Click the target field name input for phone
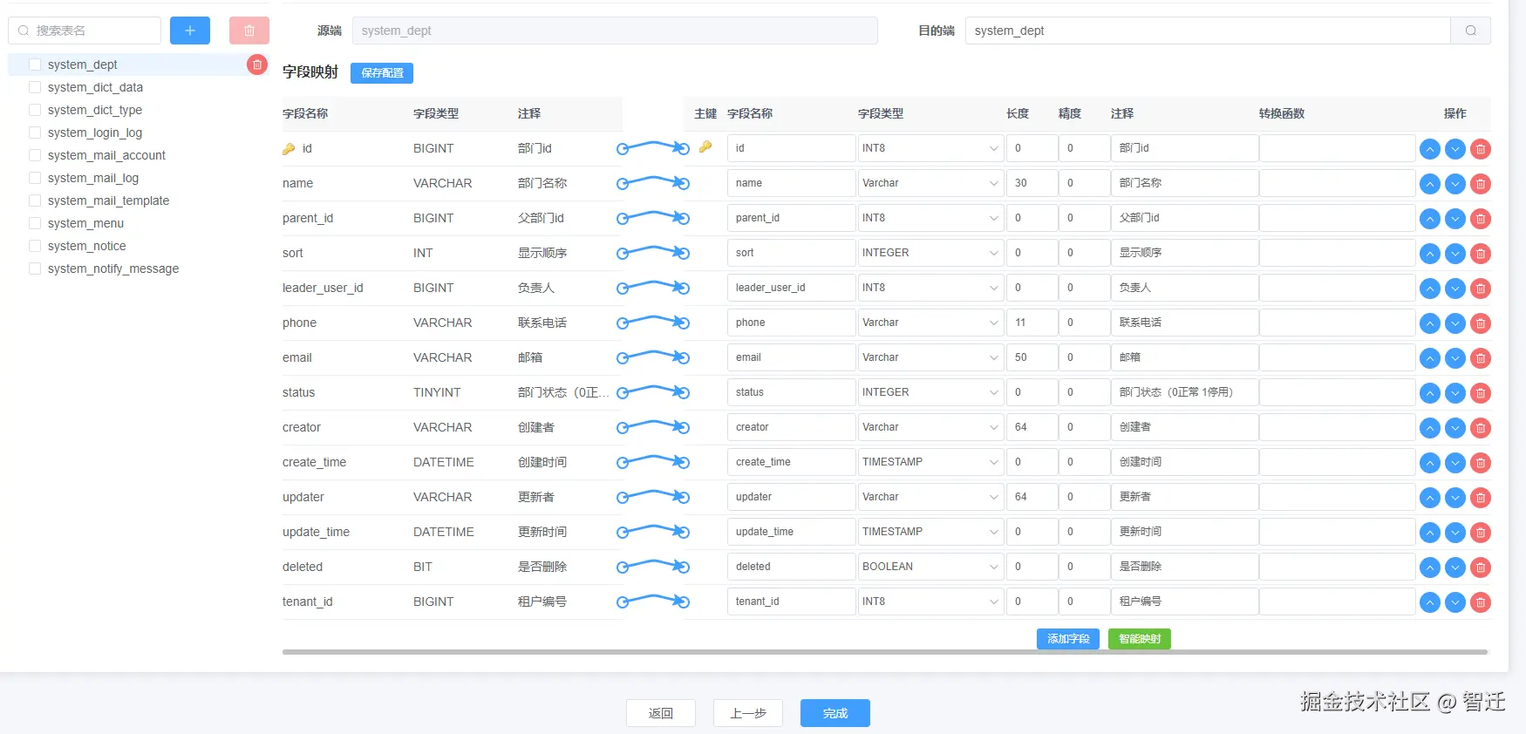The width and height of the screenshot is (1526, 734). [x=791, y=323]
